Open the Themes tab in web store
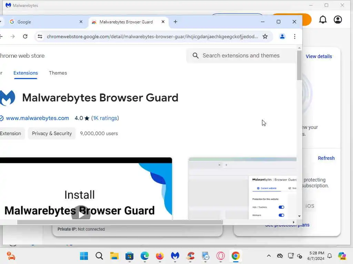Image resolution: width=353 pixels, height=264 pixels. [58, 73]
